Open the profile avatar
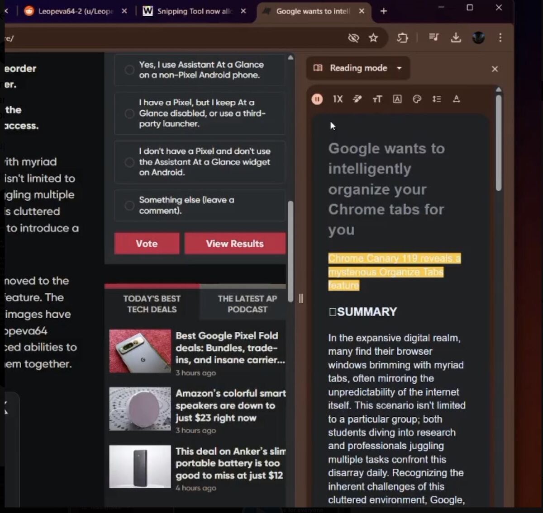Image resolution: width=543 pixels, height=513 pixels. 478,38
